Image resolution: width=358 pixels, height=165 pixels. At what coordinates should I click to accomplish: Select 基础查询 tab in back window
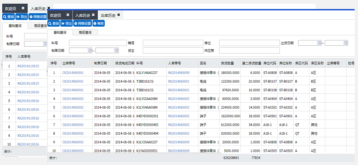click(x=15, y=26)
